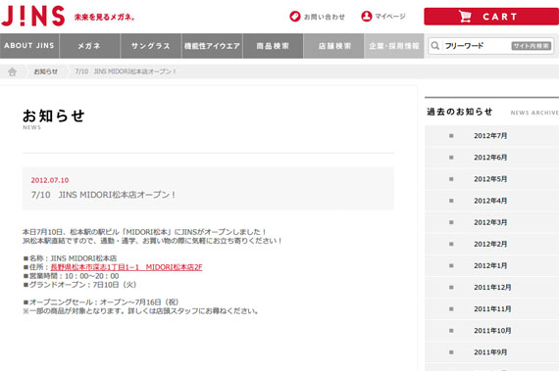This screenshot has height=371, width=559.
Task: Open the 2012年3月 archive
Action: (x=491, y=222)
